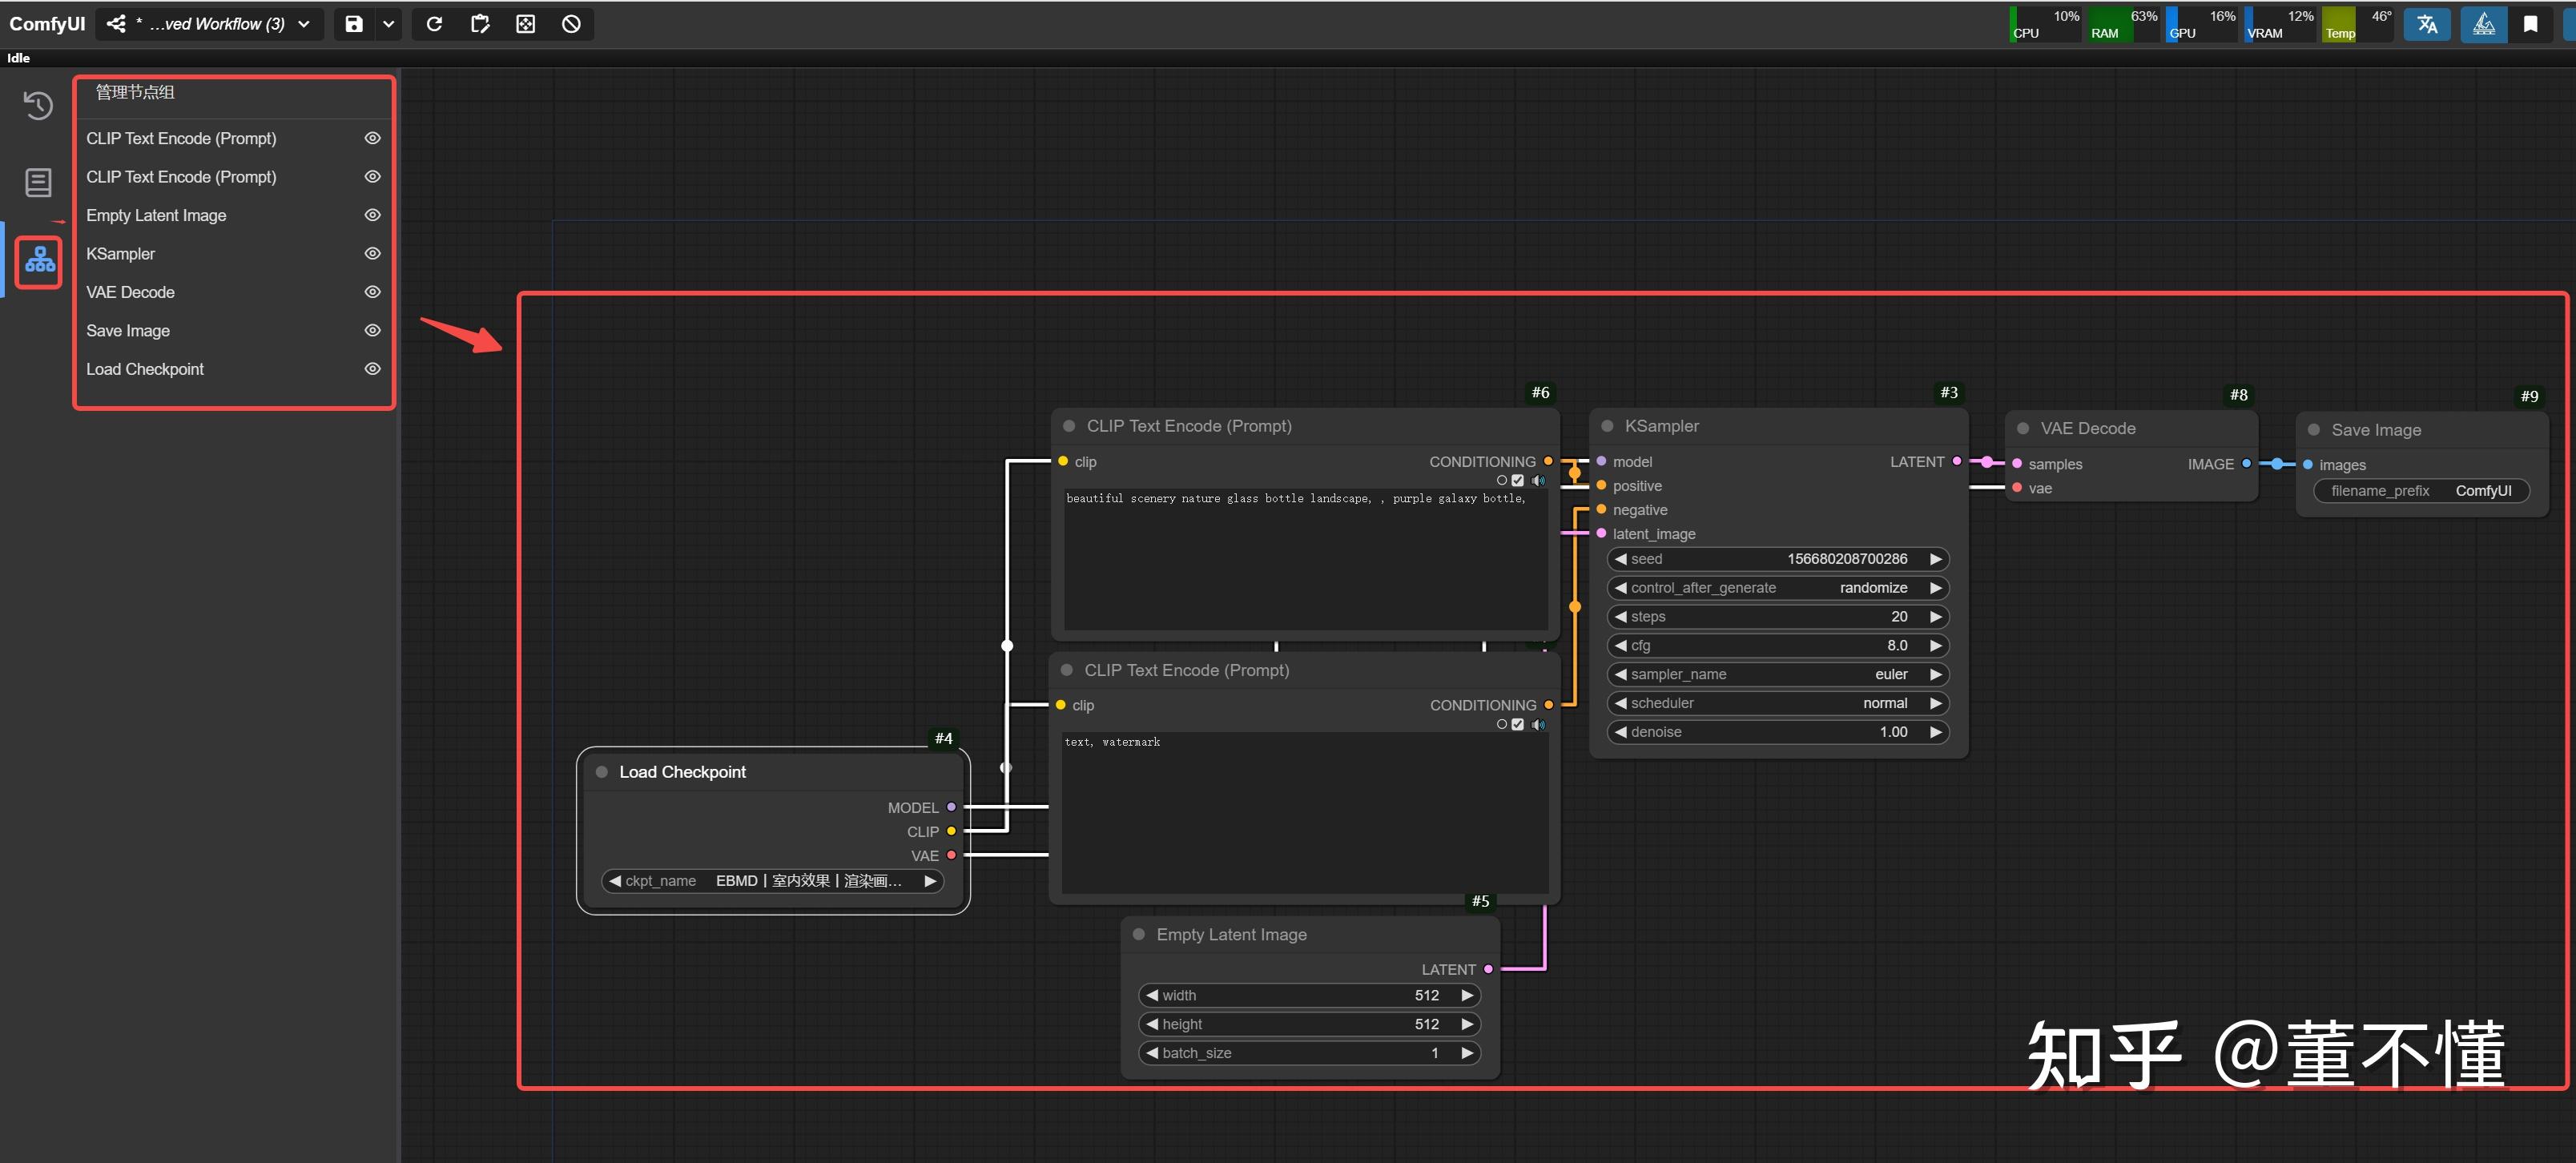Click the translate language icon
Image resolution: width=2576 pixels, height=1163 pixels.
pyautogui.click(x=2427, y=24)
